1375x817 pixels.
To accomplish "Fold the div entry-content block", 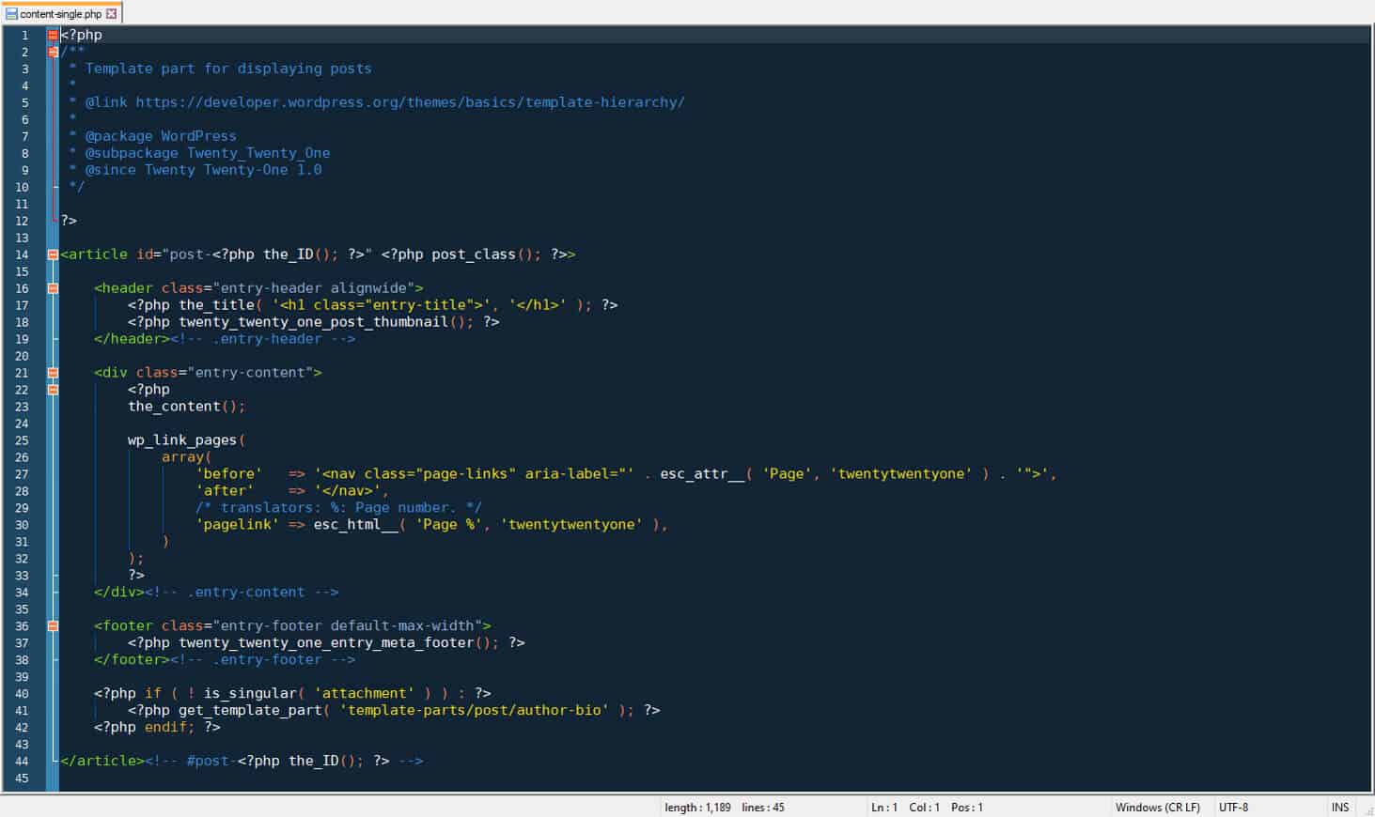I will pos(53,373).
